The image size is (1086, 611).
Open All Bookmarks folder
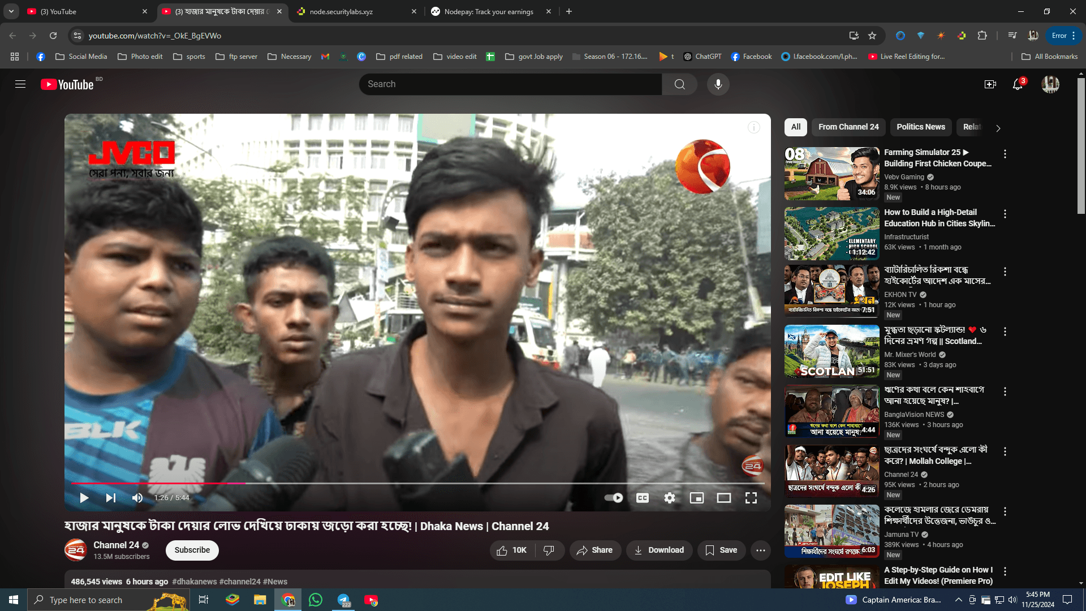[x=1050, y=57]
